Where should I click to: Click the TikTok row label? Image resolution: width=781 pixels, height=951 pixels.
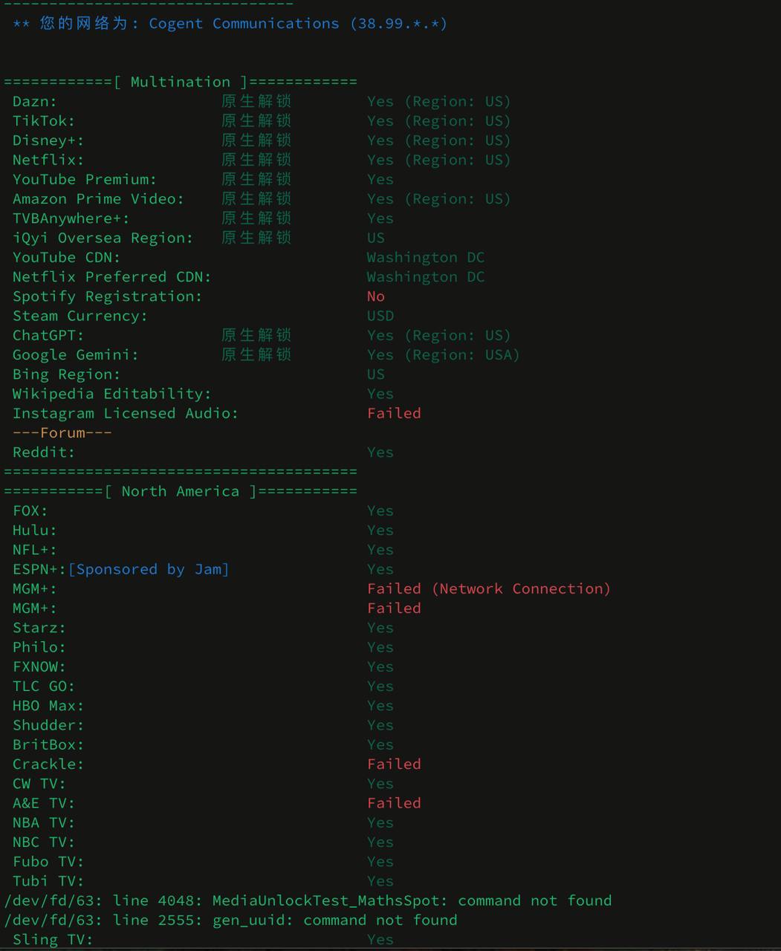[44, 121]
